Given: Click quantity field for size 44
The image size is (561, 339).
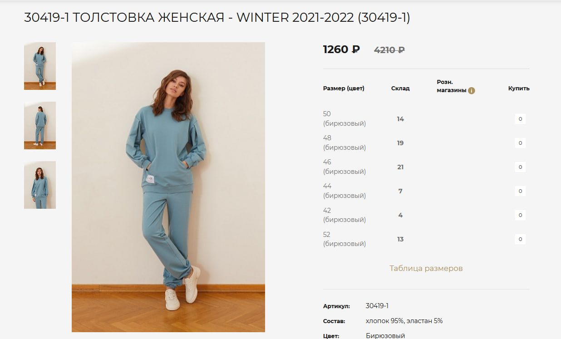Looking at the screenshot, I should tap(520, 191).
